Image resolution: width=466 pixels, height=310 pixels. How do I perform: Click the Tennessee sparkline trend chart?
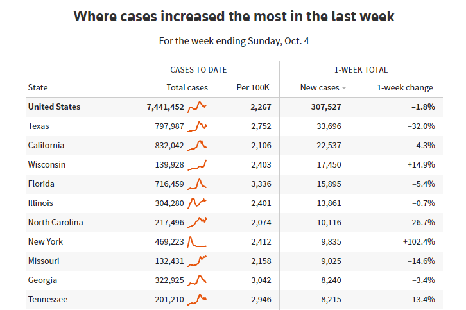pyautogui.click(x=197, y=299)
